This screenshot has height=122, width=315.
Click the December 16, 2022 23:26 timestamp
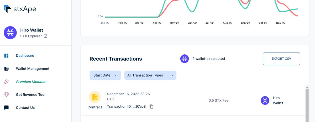pyautogui.click(x=128, y=97)
